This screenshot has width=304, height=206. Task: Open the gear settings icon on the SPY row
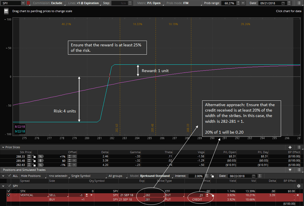[x=299, y=186]
